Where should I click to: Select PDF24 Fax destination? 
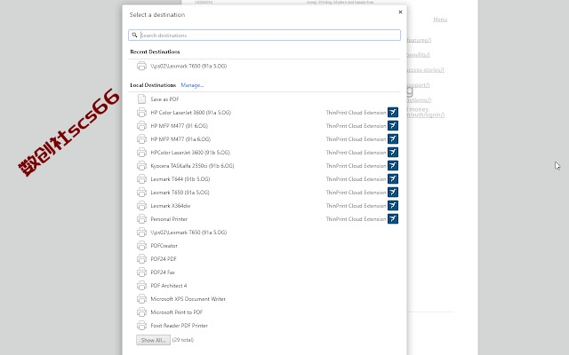tap(264, 272)
